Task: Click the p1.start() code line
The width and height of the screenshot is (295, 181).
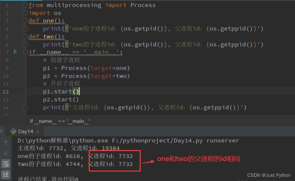Action: click(61, 92)
